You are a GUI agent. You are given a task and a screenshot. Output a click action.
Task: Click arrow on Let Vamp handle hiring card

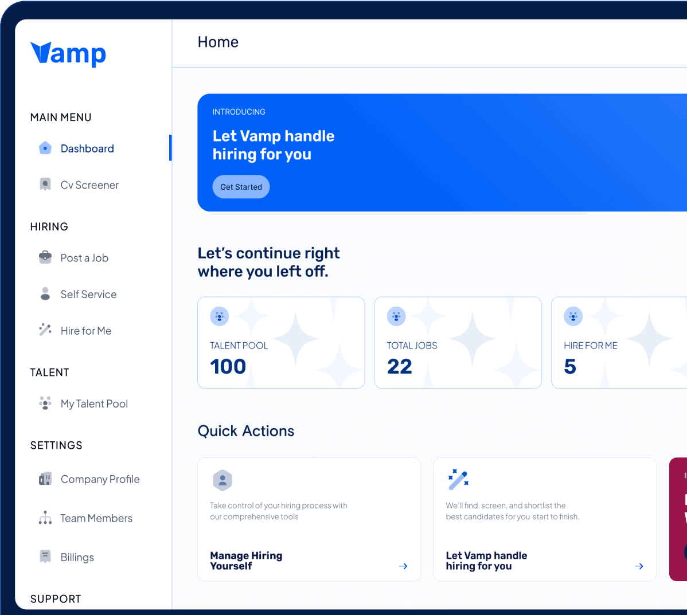639,566
